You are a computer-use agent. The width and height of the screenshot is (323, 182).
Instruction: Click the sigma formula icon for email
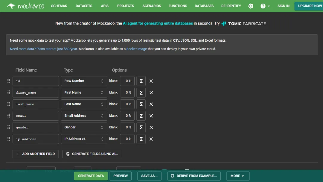click(x=141, y=116)
